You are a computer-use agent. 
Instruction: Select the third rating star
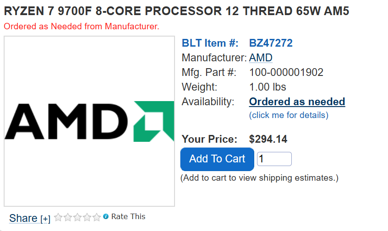pyautogui.click(x=77, y=217)
